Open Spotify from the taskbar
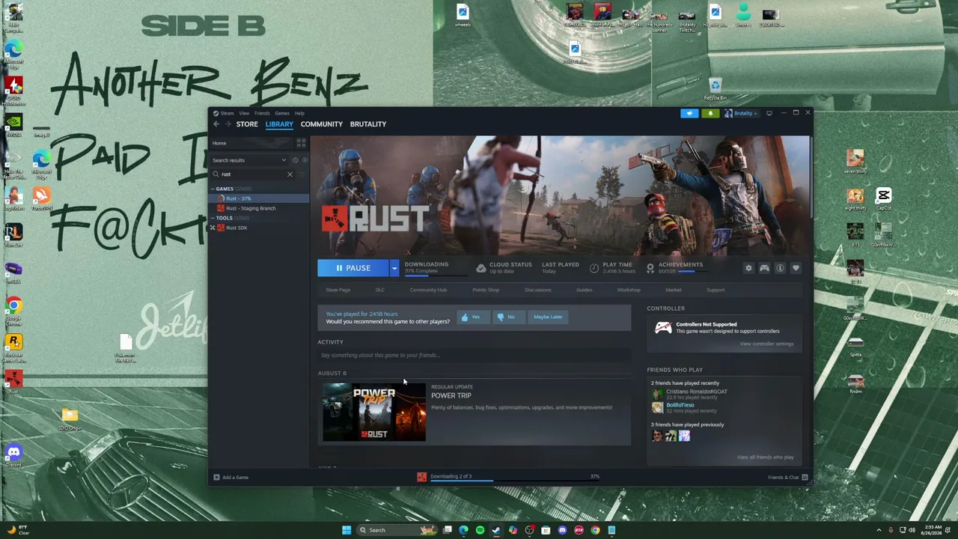The width and height of the screenshot is (958, 539). (480, 530)
